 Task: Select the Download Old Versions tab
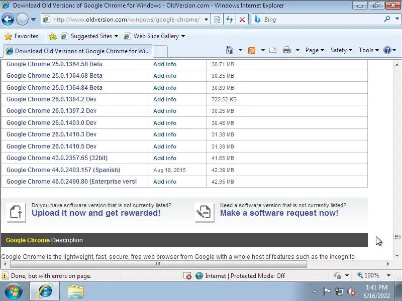coord(78,51)
